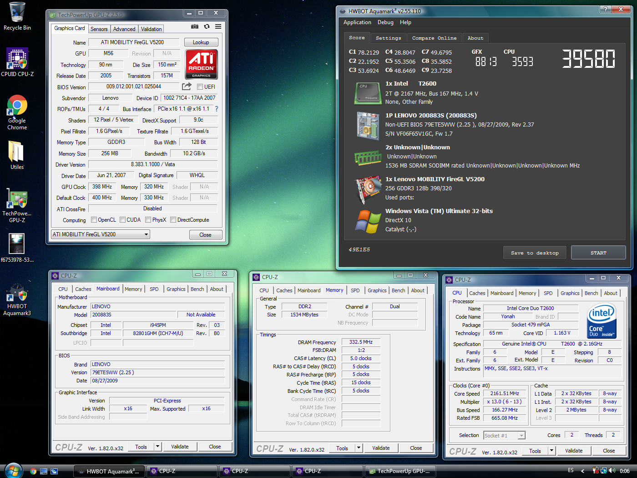Expand Tools dropdown arrow in Memory CPU-Z window
The height and width of the screenshot is (478, 637).
[359, 448]
